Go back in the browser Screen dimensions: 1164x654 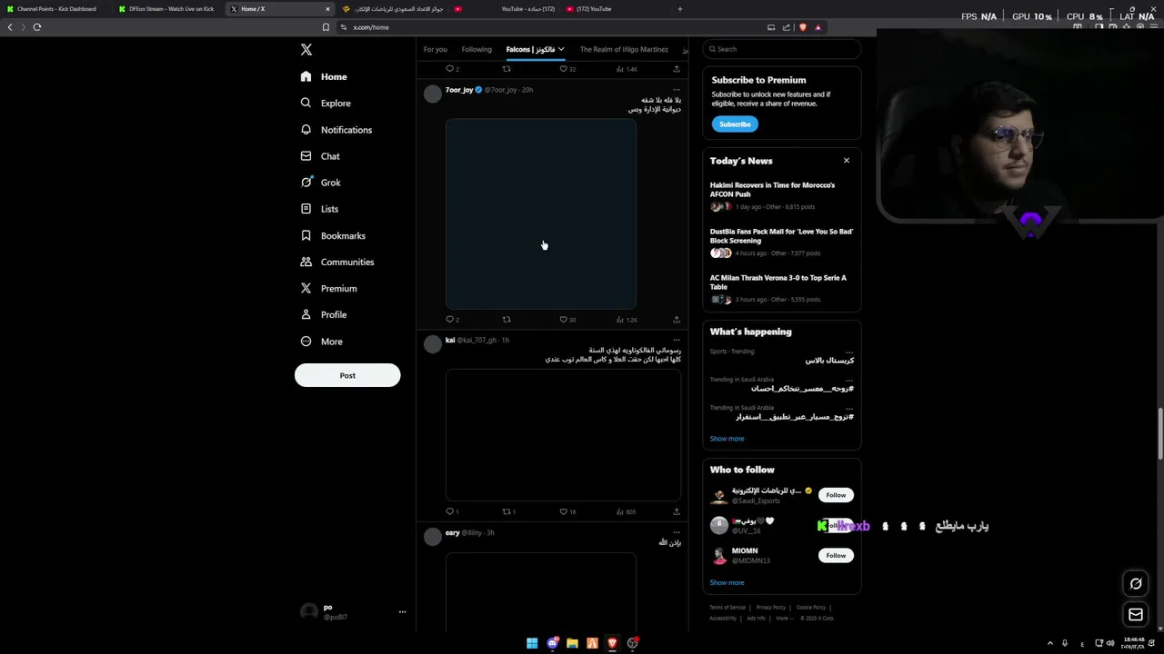point(10,27)
